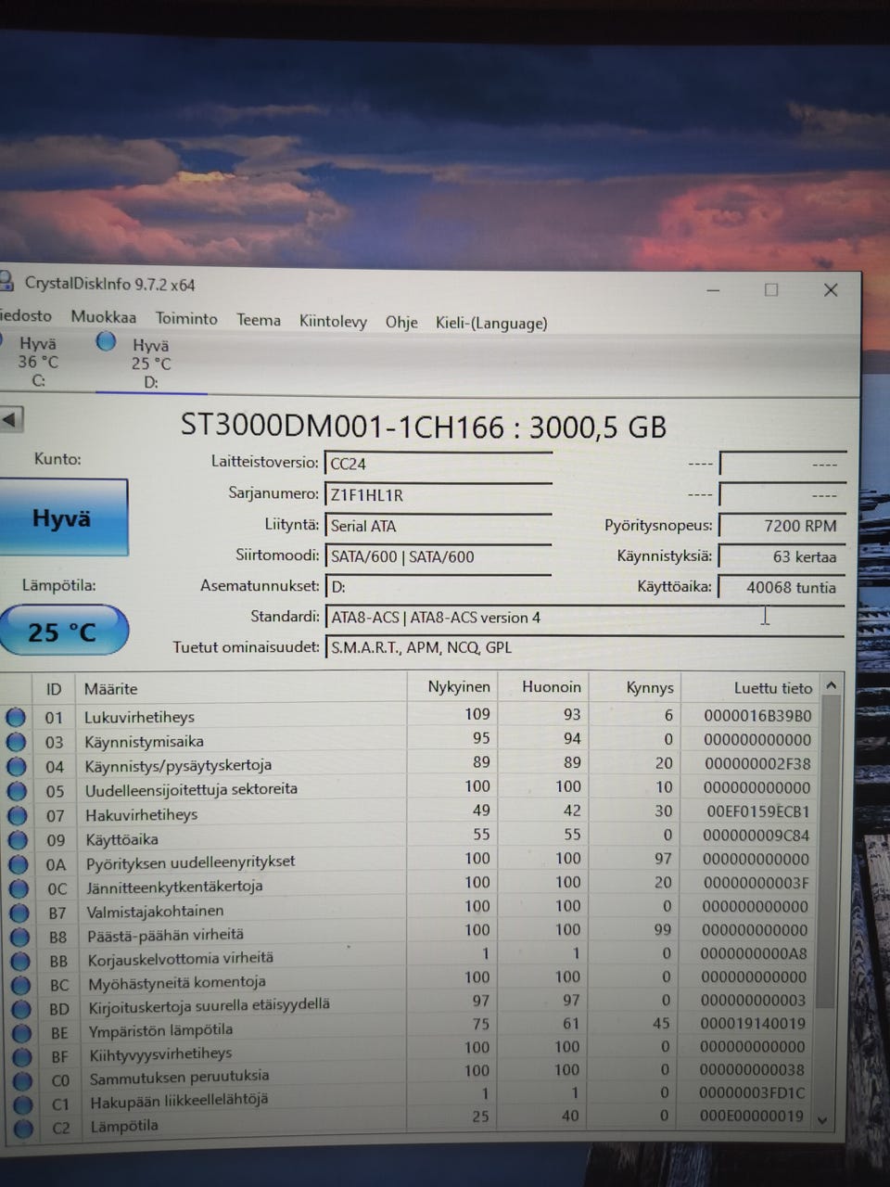Open the Toiminto menu

pyautogui.click(x=186, y=318)
